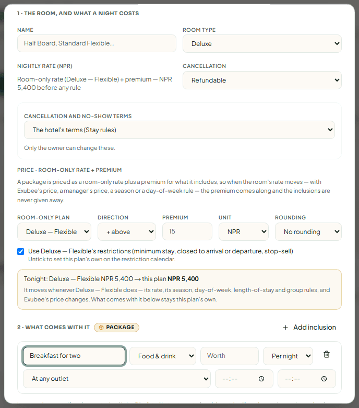Click the '1 · THE ROOM, AND WHAT A NIGHT COSTS' heading
The height and width of the screenshot is (408, 359).
(78, 13)
